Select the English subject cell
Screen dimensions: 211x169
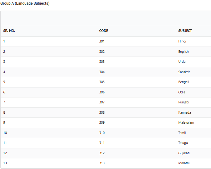183,52
